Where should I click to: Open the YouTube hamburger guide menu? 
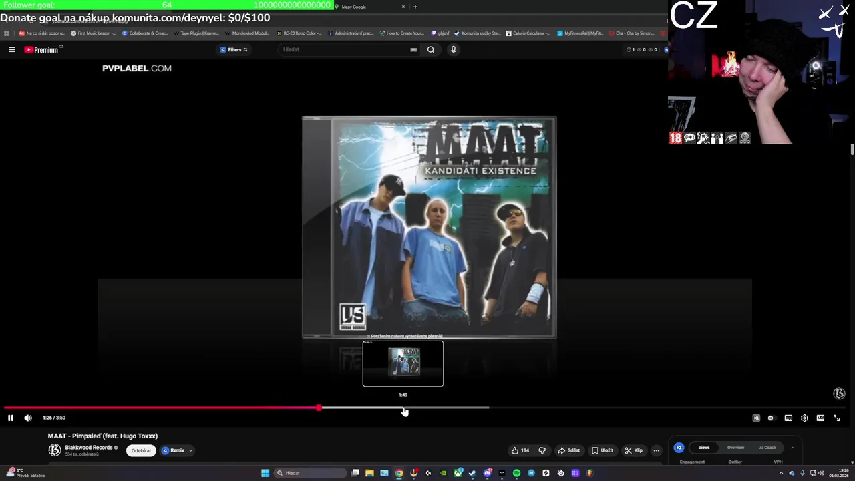11,49
